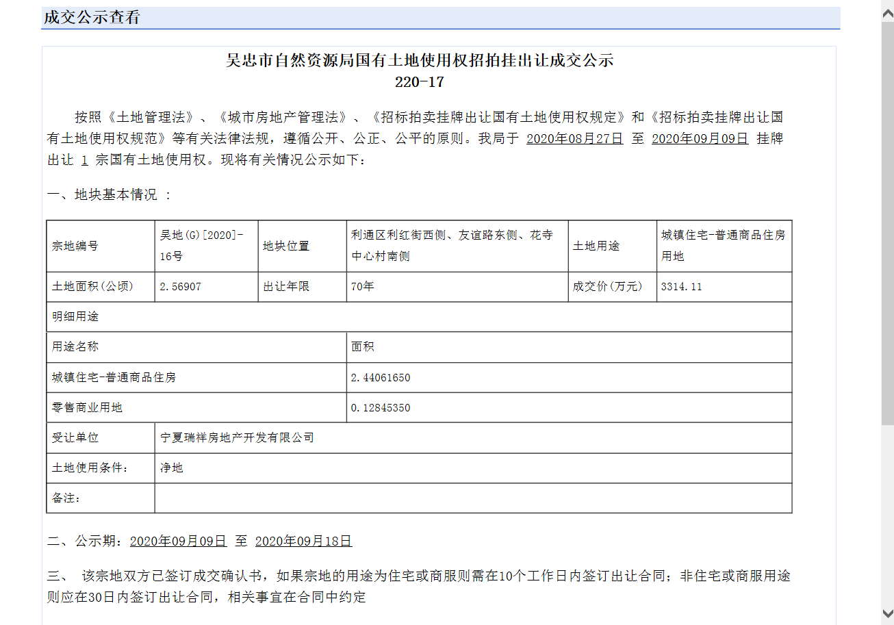
Task: Click the 成交公示查看 header title
Action: point(92,18)
